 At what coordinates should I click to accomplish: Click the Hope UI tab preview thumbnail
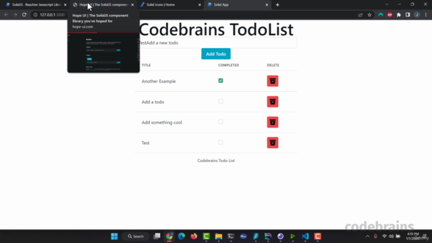[x=103, y=53]
